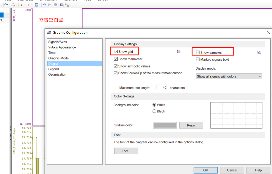Image resolution: width=272 pixels, height=174 pixels.
Task: Toggle Show symbolic values checkbox
Action: 115,66
